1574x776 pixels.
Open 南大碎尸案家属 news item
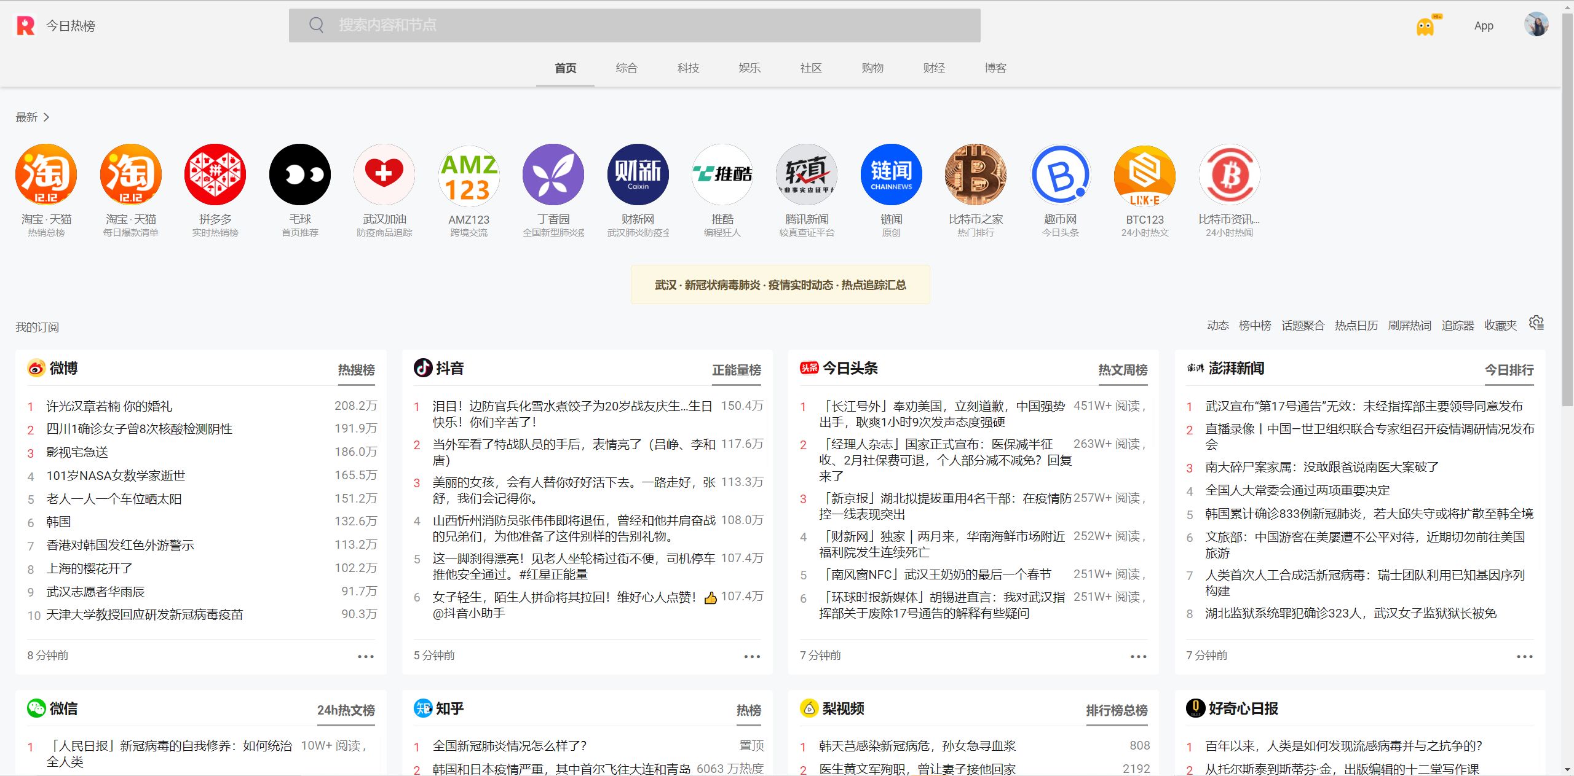[1322, 467]
